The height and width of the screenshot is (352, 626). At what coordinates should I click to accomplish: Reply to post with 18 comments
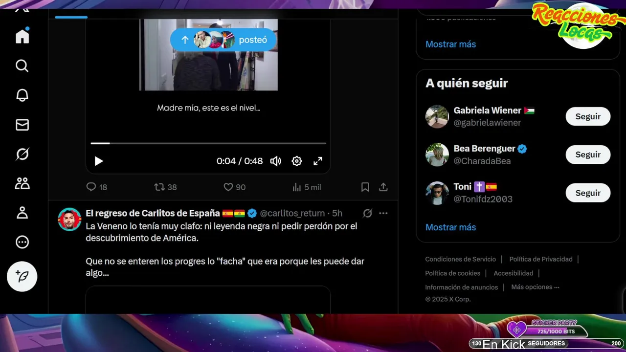pos(96,187)
